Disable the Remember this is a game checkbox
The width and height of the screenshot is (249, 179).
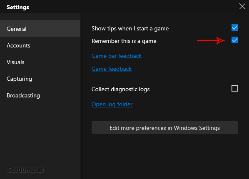tap(235, 40)
